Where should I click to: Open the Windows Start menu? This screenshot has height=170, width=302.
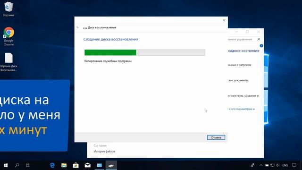pos(6,165)
